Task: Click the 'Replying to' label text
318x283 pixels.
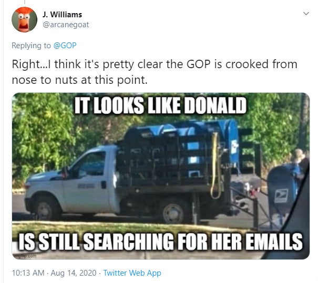Action: [x=31, y=46]
